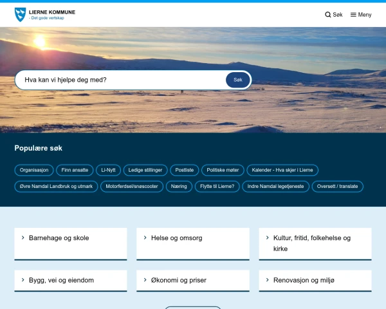
Task: Select the Organisasjon popular search tag
Action: [x=34, y=170]
